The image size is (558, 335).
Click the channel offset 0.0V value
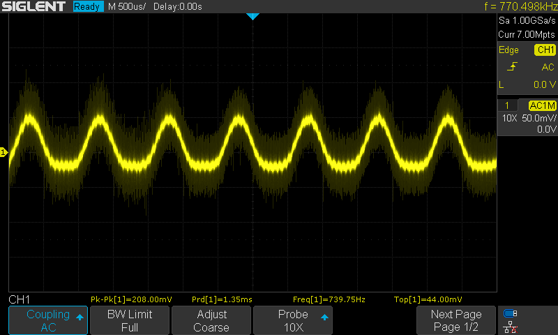547,129
